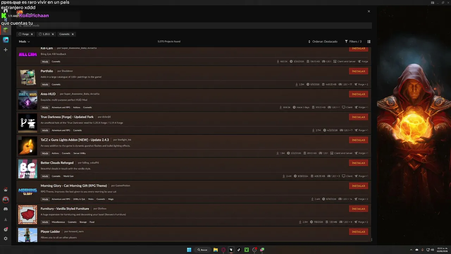Open Opera GX from the taskbar

tap(223, 250)
